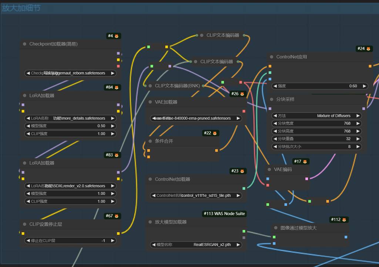Decrease 停止在CLIP层 with its left arrow
Image resolution: width=379 pixels, height=267 pixels.
[28, 241]
